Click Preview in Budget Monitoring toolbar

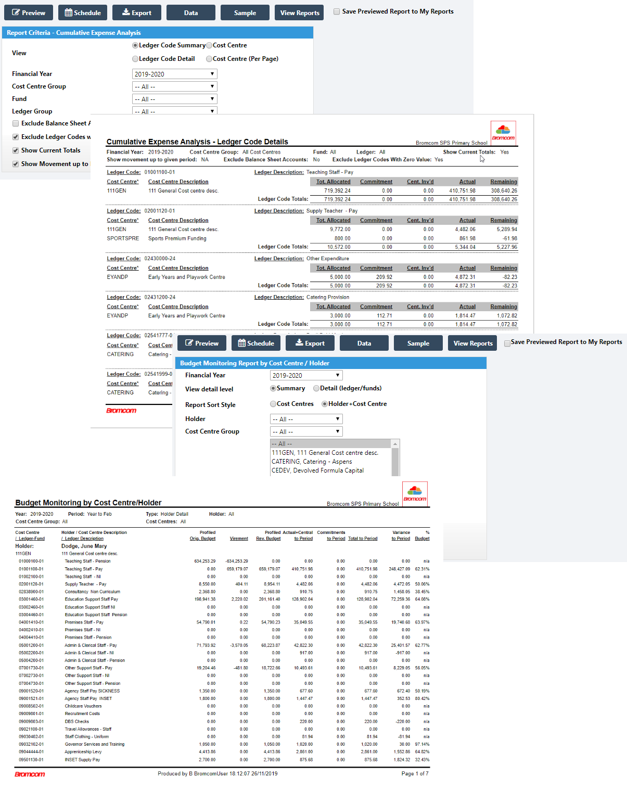[201, 343]
